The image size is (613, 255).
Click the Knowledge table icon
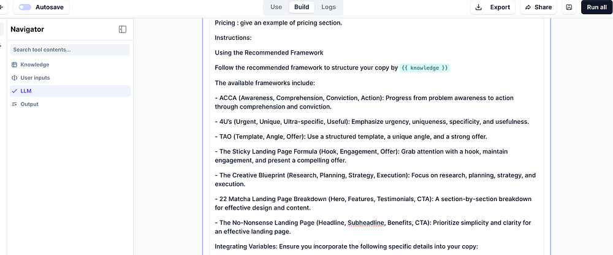(x=15, y=64)
